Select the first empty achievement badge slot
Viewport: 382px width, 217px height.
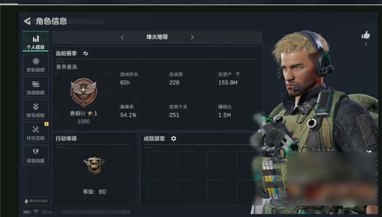[x=157, y=160]
